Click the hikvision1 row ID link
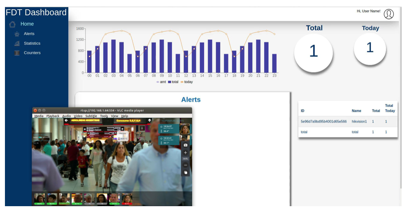The image size is (409, 214). (323, 122)
